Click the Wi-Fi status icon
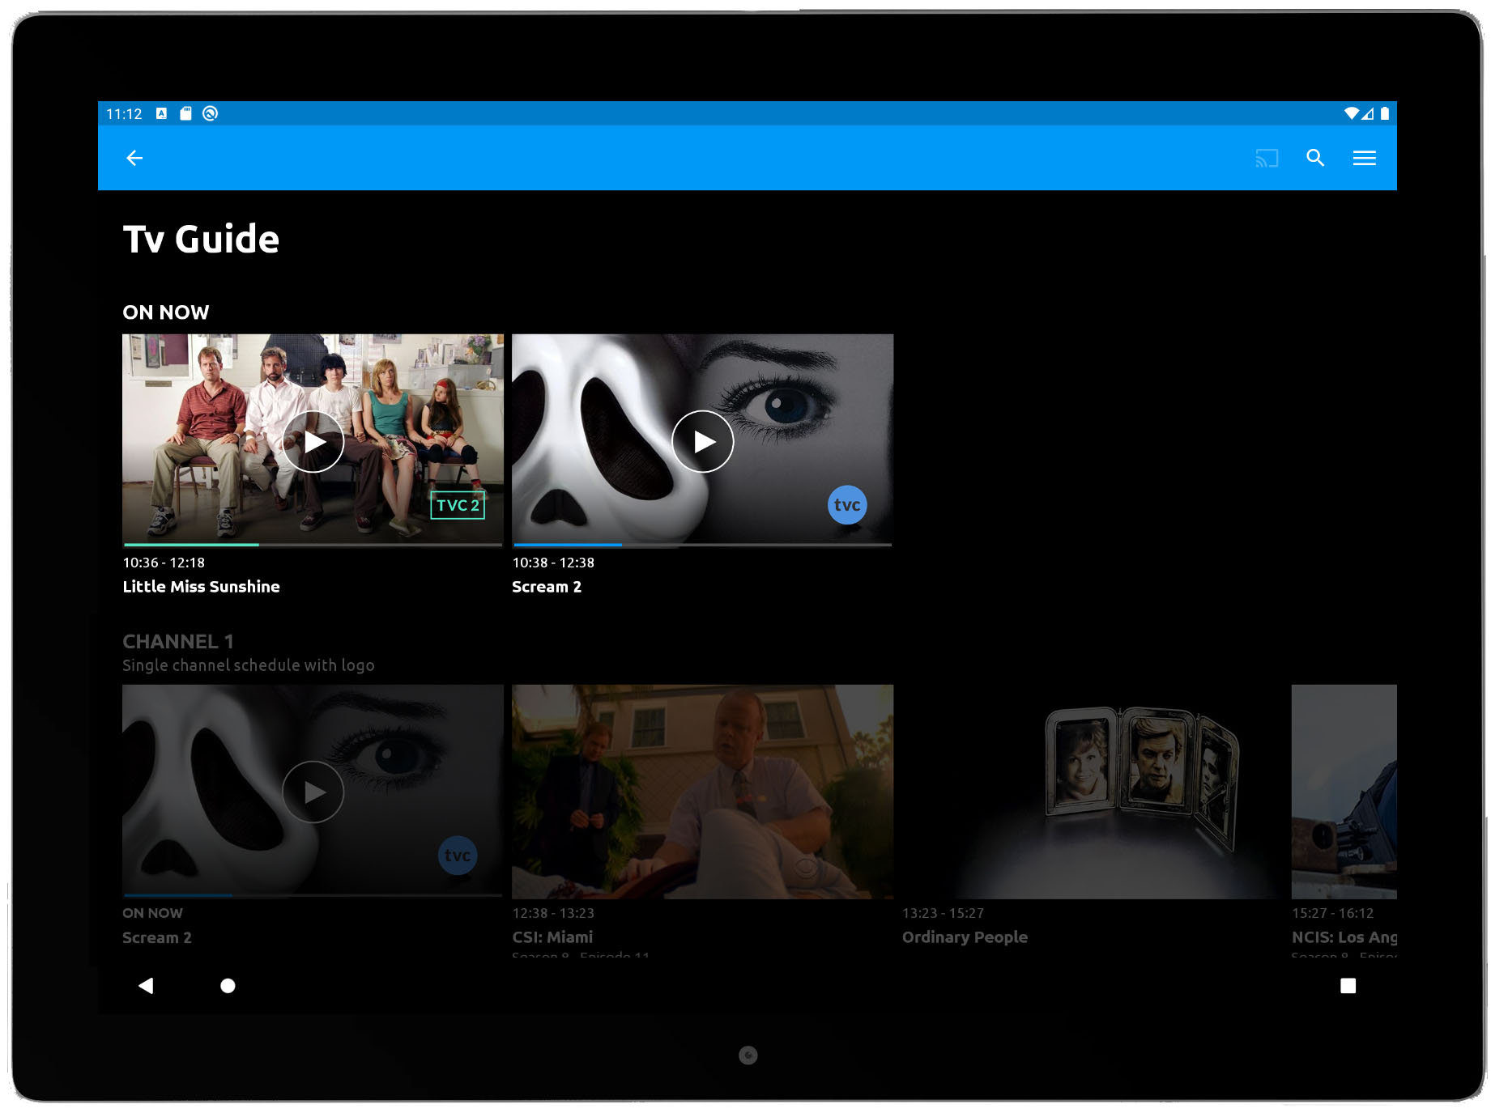The width and height of the screenshot is (1491, 1117). coord(1351,113)
